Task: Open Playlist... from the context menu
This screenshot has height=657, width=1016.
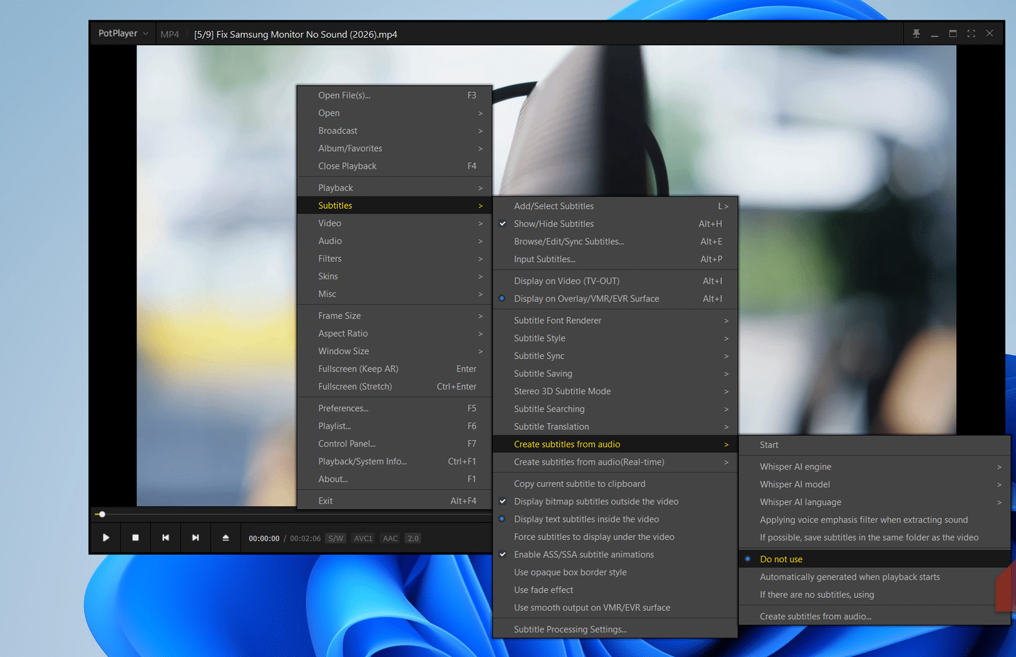Action: click(394, 426)
